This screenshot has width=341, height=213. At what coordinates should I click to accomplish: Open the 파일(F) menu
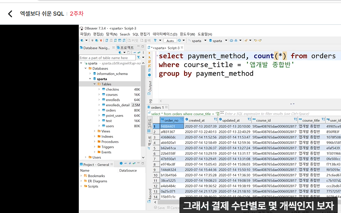click(x=85, y=34)
